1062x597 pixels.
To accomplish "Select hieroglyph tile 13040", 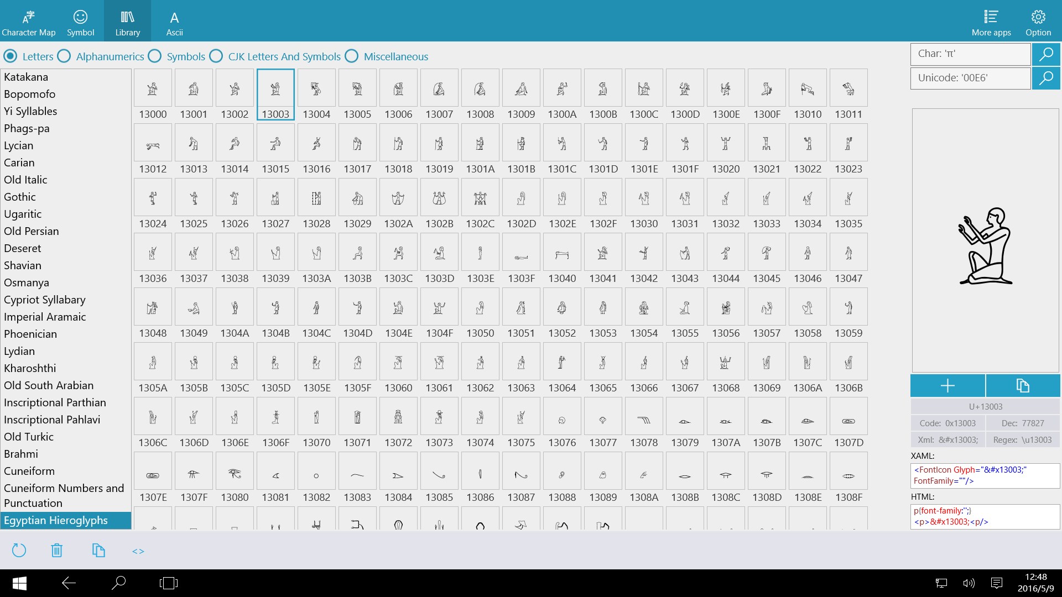I will [562, 253].
